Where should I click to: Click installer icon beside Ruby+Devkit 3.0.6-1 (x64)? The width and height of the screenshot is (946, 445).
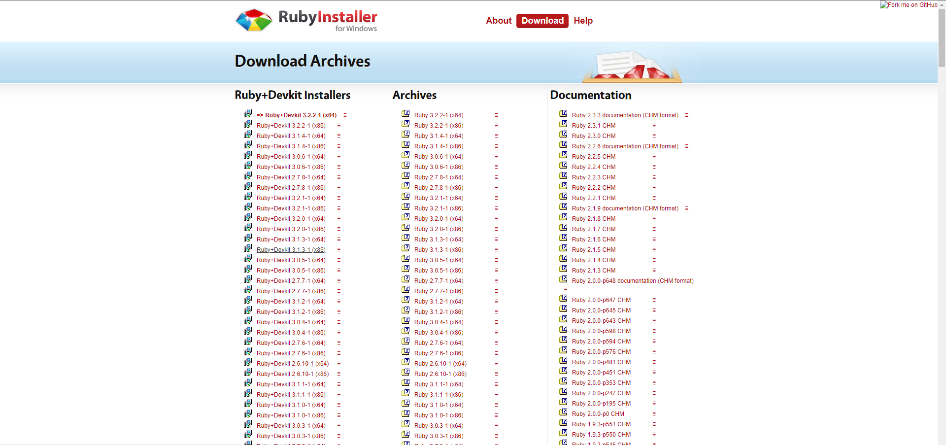click(x=248, y=155)
